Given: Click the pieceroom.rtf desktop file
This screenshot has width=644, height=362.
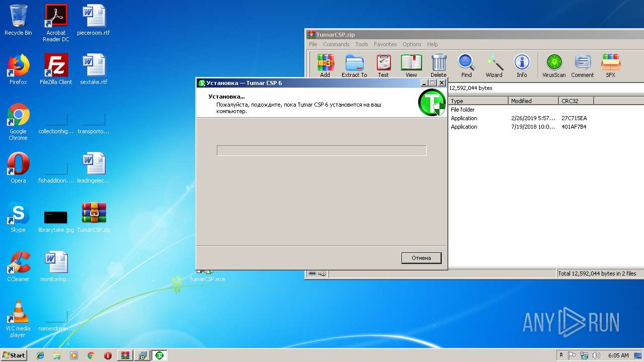Looking at the screenshot, I should click(x=94, y=20).
